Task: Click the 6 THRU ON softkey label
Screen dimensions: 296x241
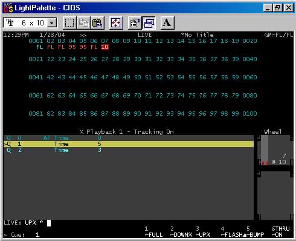Action: pos(280,232)
